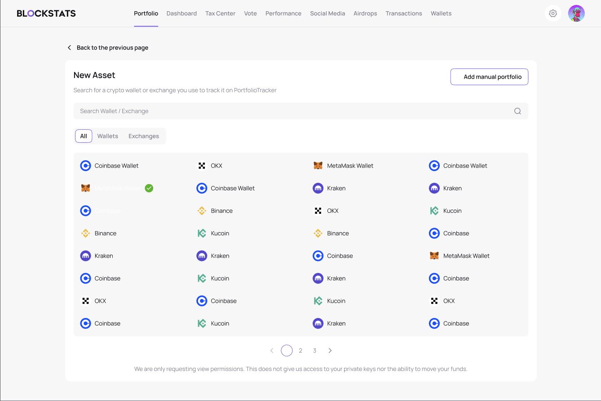
Task: Click the BLOCKSTATS logo
Action: coord(46,13)
